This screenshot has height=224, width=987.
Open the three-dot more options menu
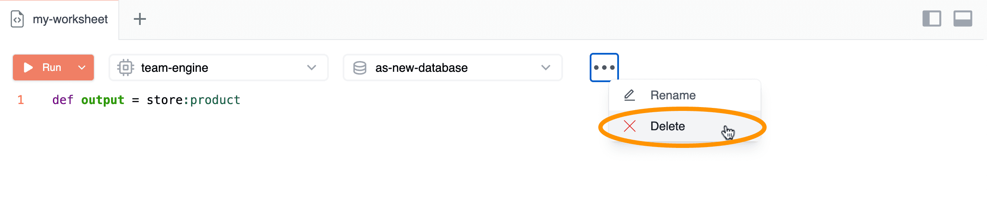[604, 68]
